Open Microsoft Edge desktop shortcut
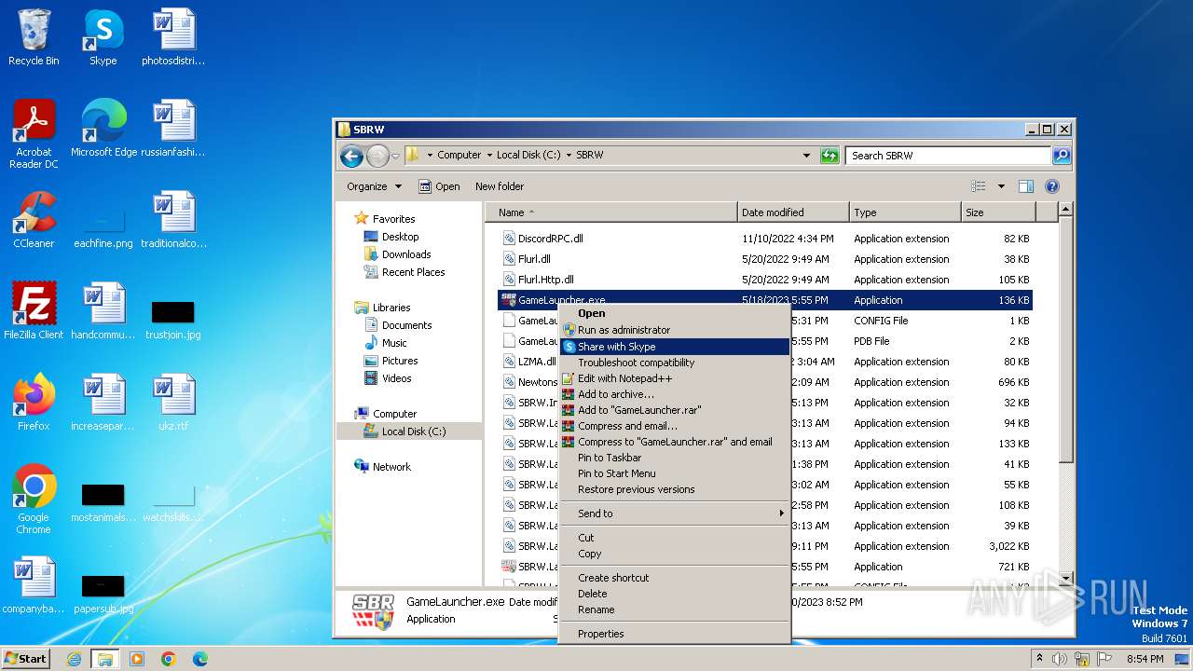Screen dimensions: 1193x671 tap(103, 129)
